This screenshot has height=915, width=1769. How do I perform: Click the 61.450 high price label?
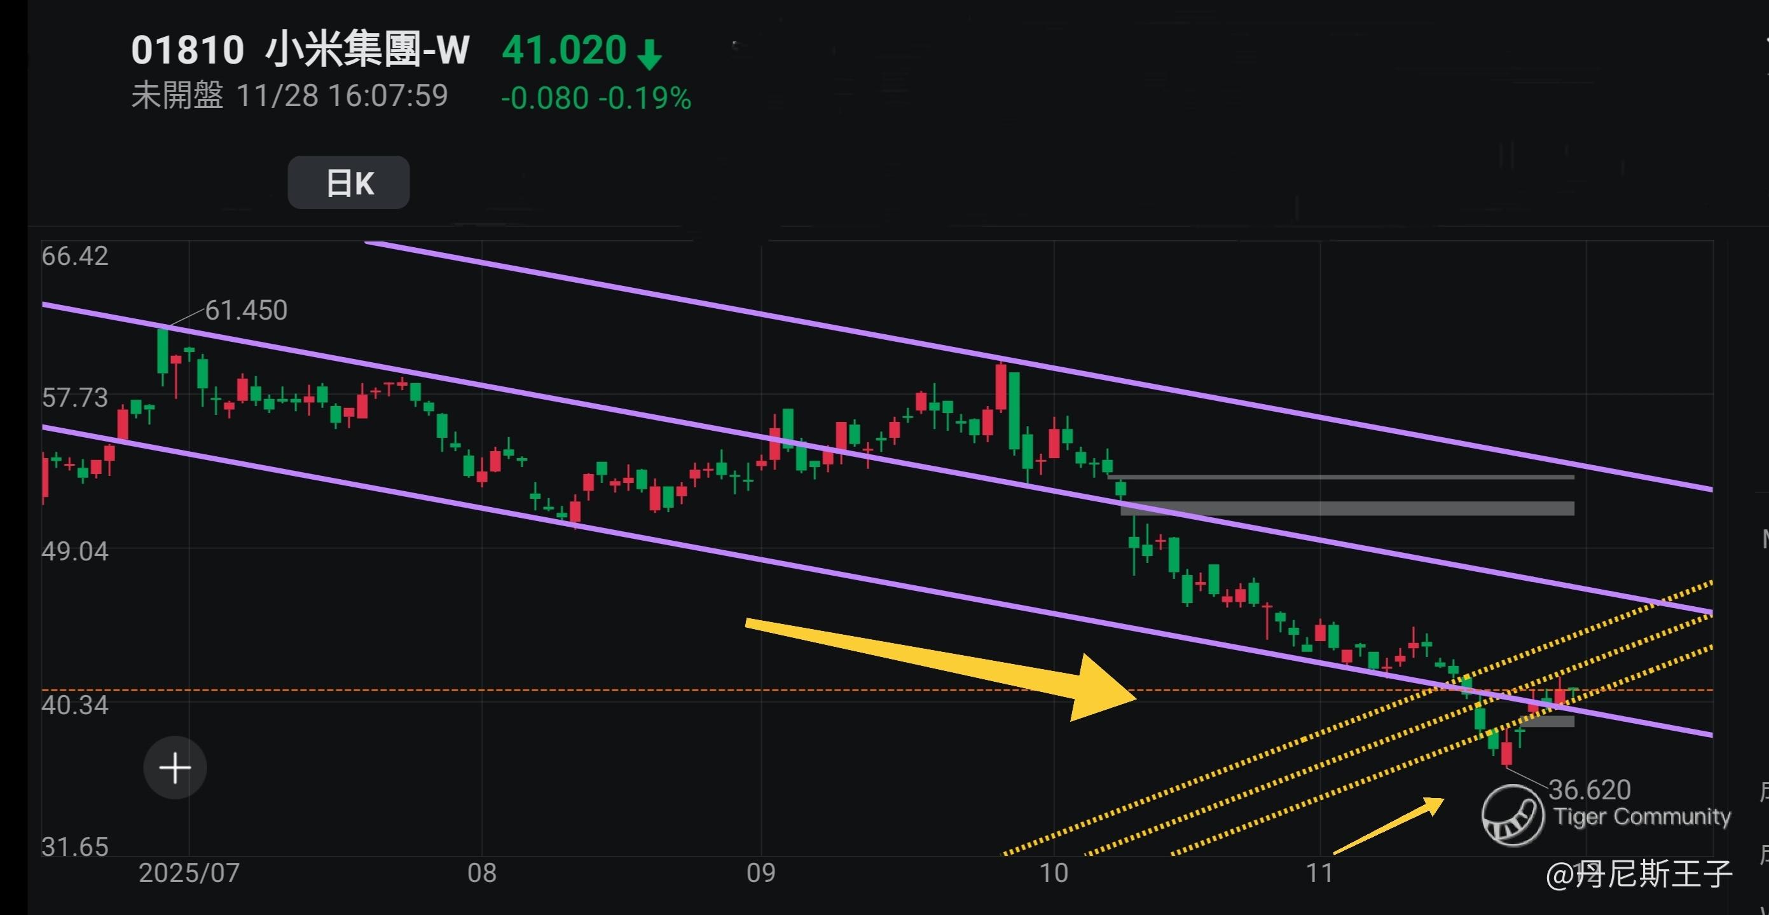point(246,310)
